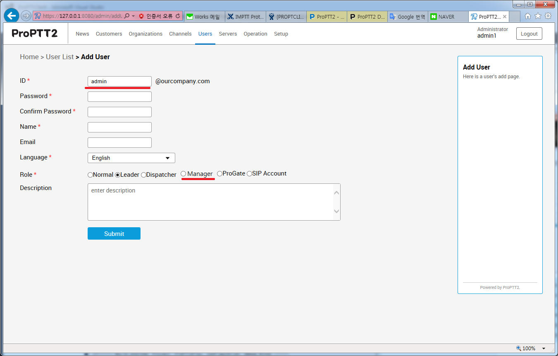
Task: Click the browser forward arrow button
Action: click(x=26, y=16)
